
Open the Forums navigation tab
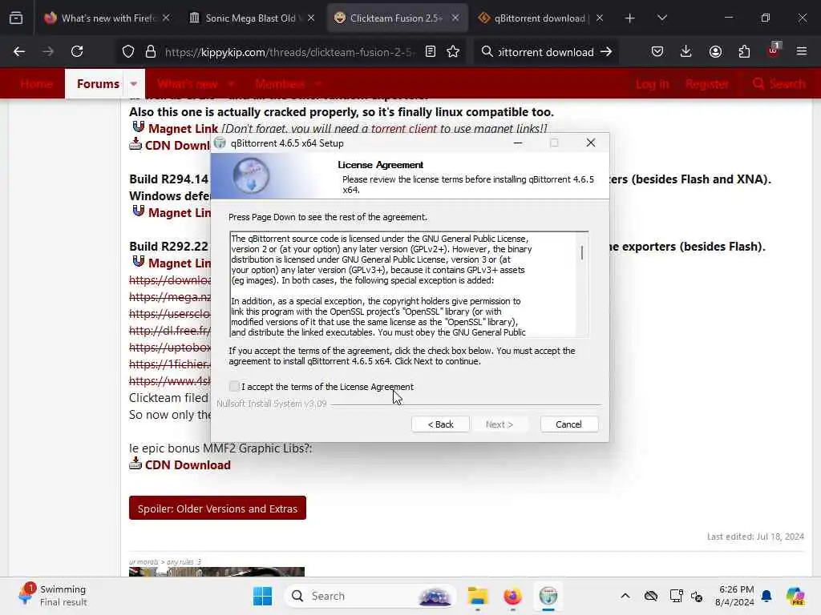coord(98,83)
